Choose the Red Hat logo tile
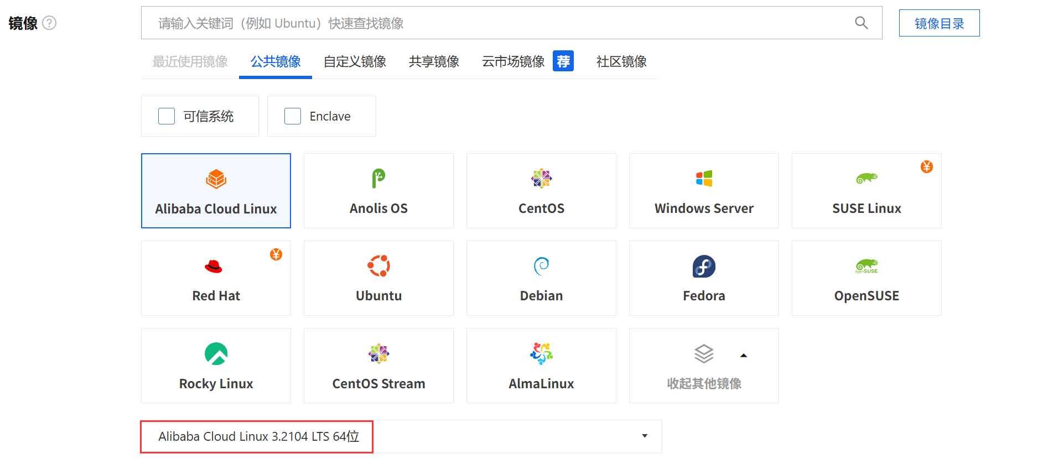The width and height of the screenshot is (1043, 459). tap(214, 267)
